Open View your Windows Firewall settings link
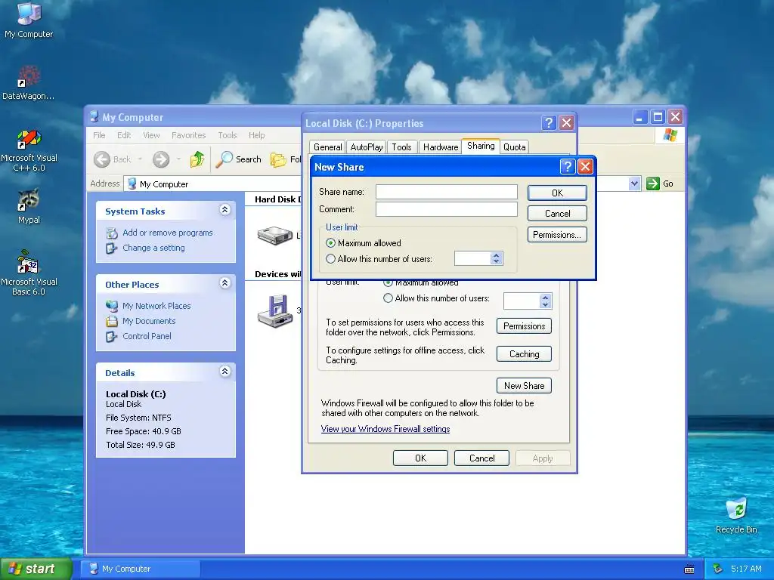 (385, 429)
